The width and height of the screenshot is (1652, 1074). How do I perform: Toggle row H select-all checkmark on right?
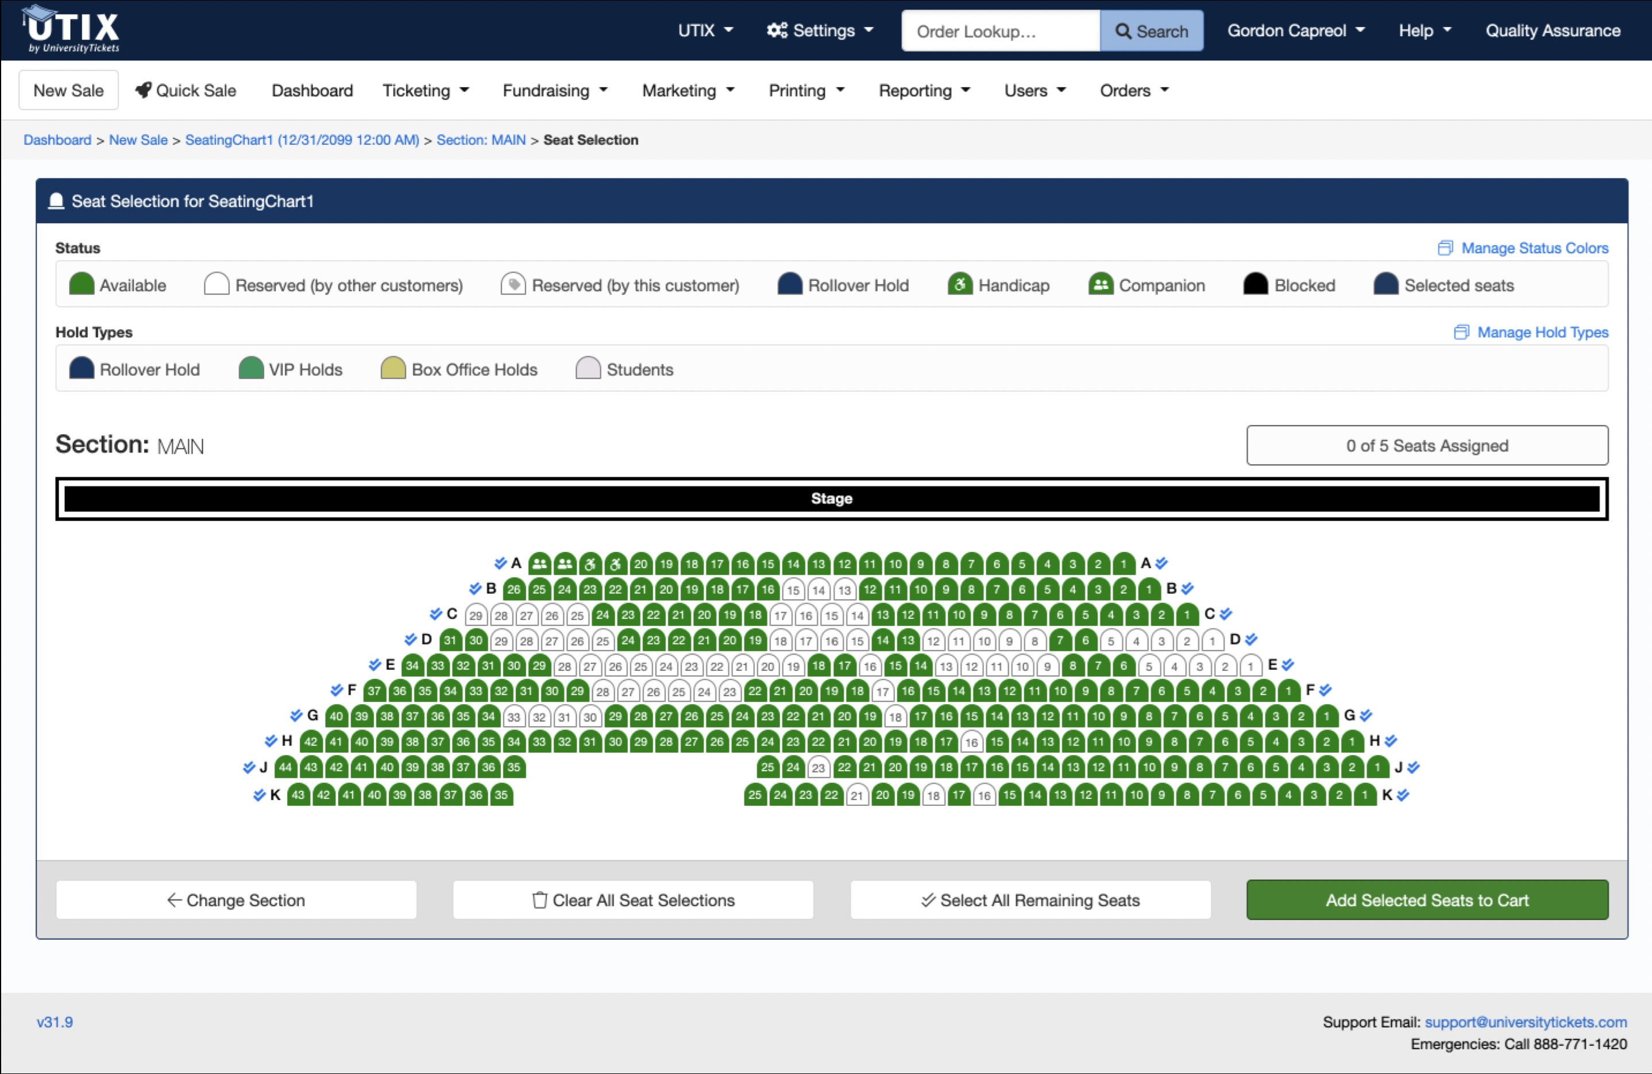[1390, 741]
